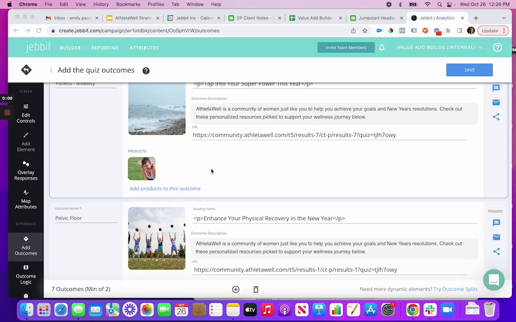The width and height of the screenshot is (516, 322).
Task: Go to Builder tab
Action: pyautogui.click(x=70, y=48)
